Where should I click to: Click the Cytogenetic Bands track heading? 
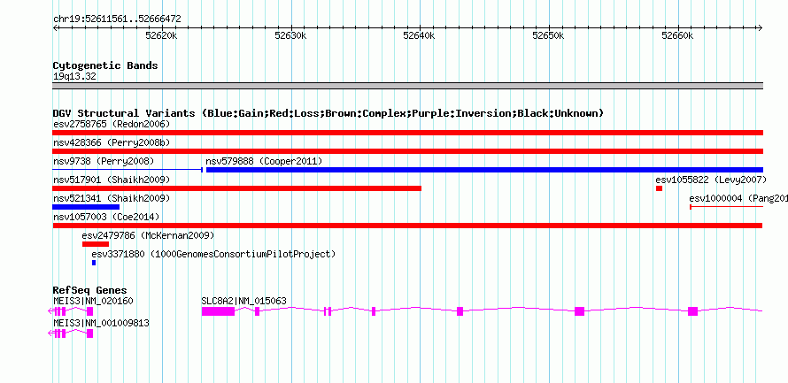click(105, 65)
